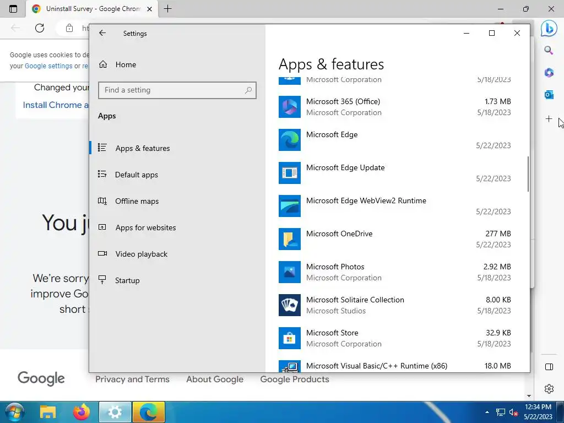The width and height of the screenshot is (564, 423).
Task: Click the muted volume tray icon
Action: tap(514, 413)
